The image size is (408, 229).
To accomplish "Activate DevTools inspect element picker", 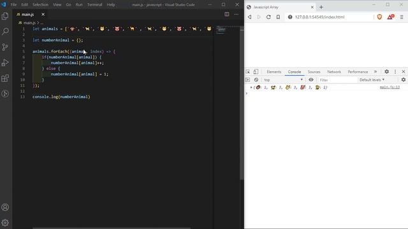I will pyautogui.click(x=248, y=72).
